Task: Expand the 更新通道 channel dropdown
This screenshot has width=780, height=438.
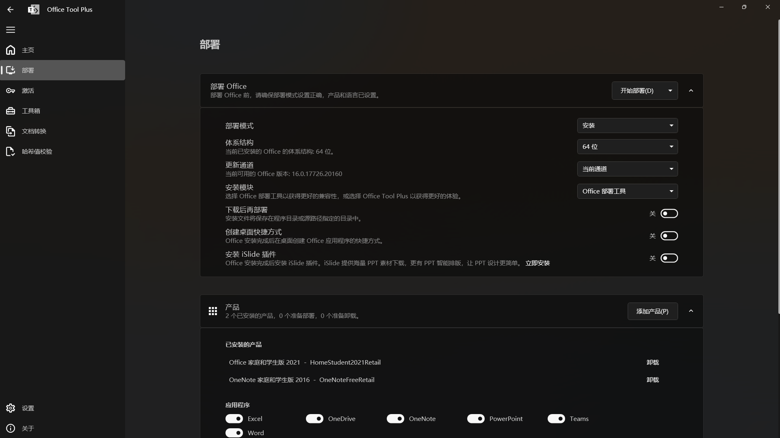Action: tap(627, 169)
